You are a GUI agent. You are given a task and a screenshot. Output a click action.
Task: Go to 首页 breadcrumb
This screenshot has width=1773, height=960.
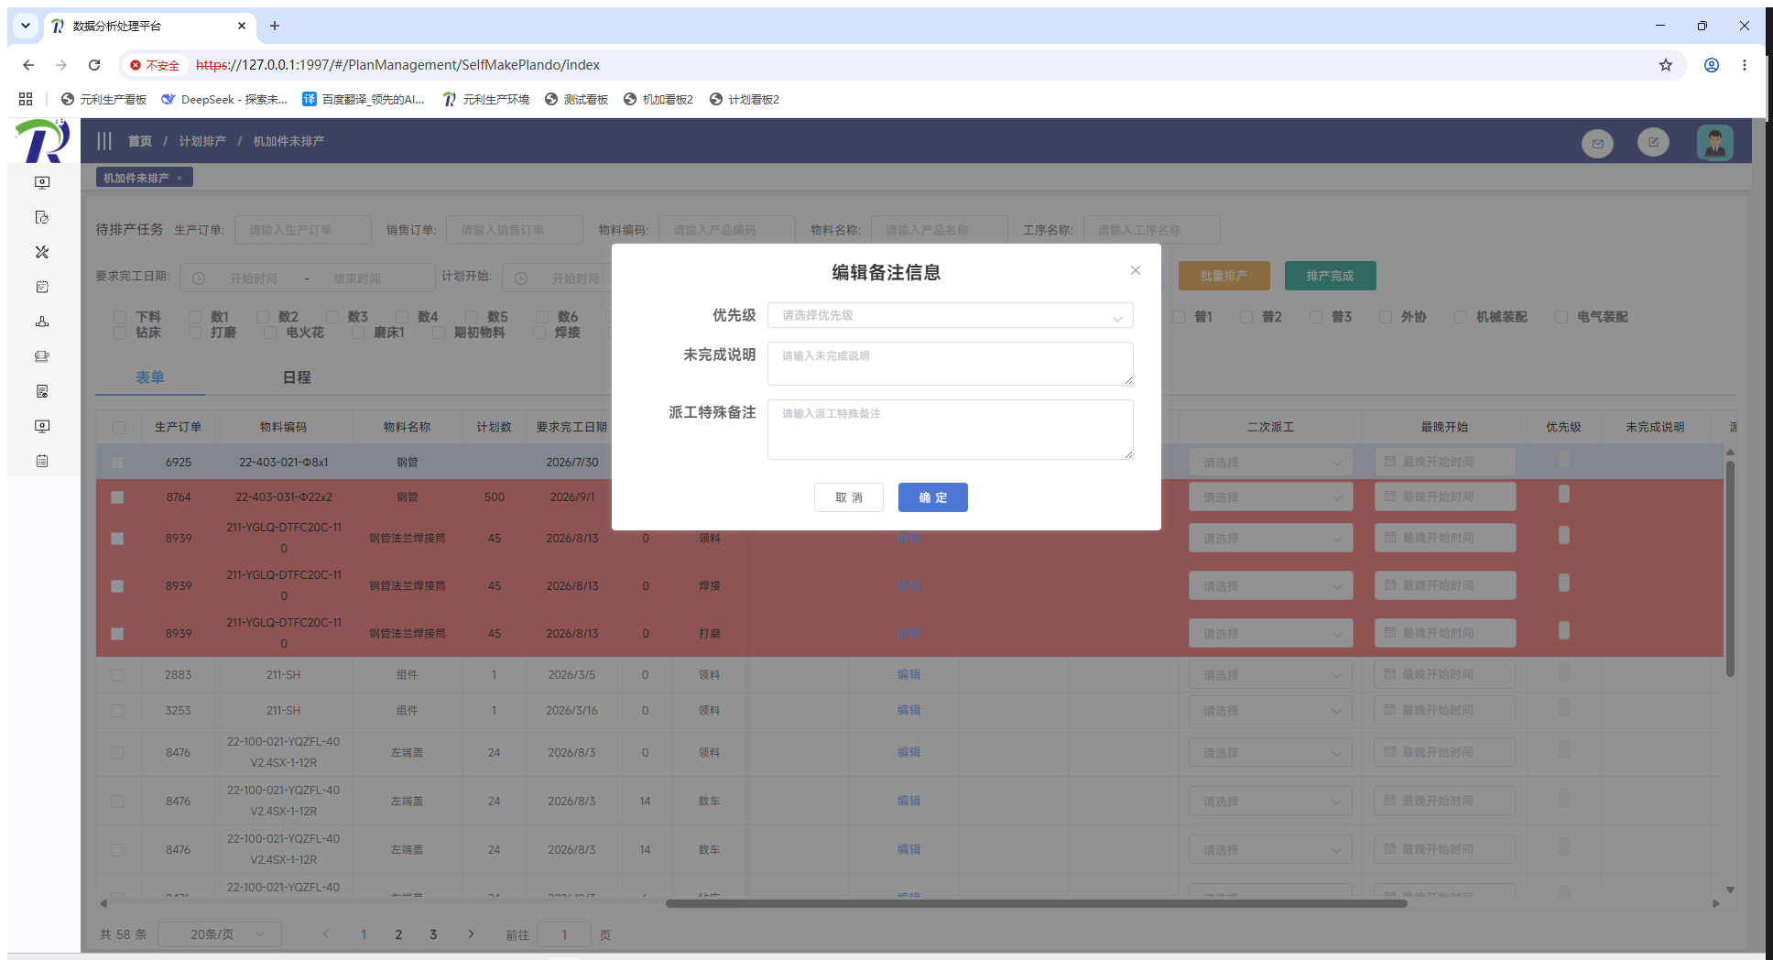[140, 141]
